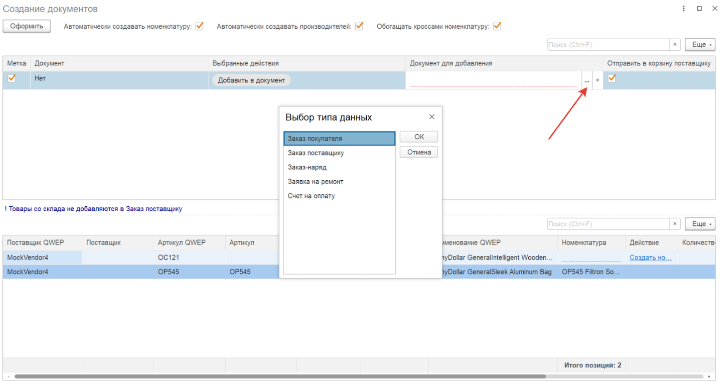This screenshot has height=387, width=723.
Task: Expand the lower Еще dropdown
Action: [700, 224]
